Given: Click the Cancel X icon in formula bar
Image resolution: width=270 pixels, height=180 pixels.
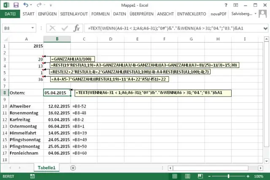Looking at the screenshot, I should coord(53,28).
